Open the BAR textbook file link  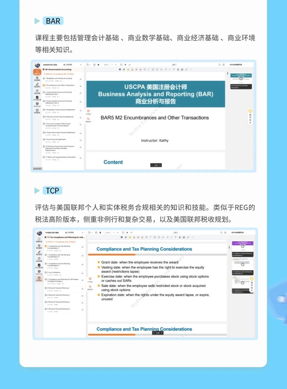[60, 74]
